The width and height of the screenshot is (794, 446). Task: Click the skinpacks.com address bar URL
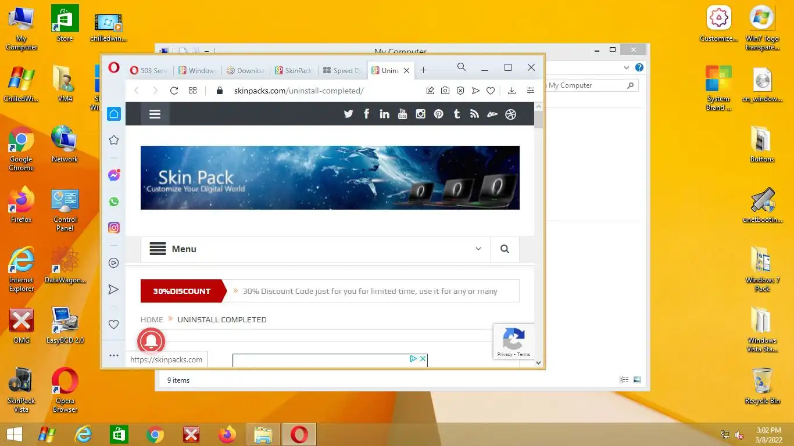click(x=299, y=91)
